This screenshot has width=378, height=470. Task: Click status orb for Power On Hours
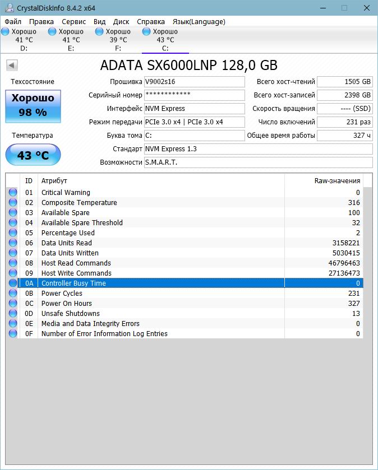click(x=13, y=303)
